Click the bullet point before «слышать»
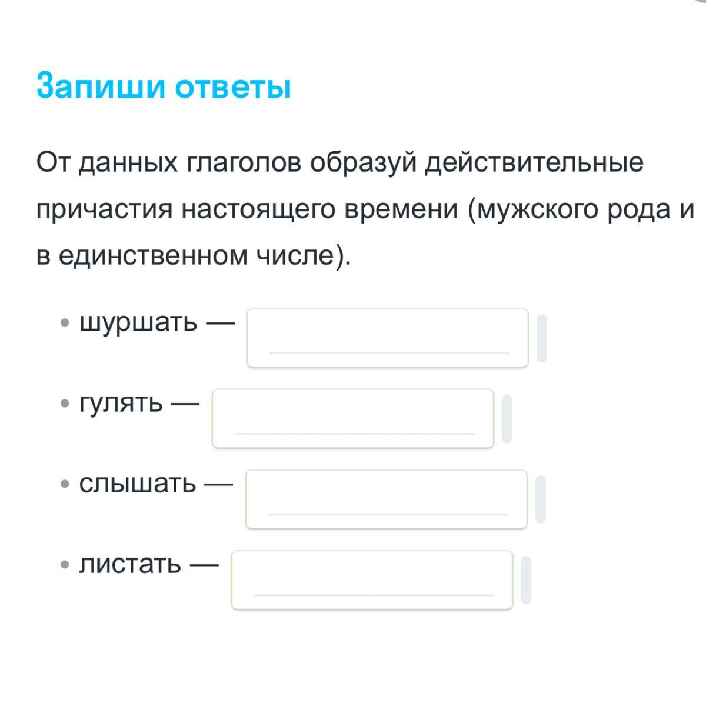The image size is (706, 706). (x=65, y=485)
